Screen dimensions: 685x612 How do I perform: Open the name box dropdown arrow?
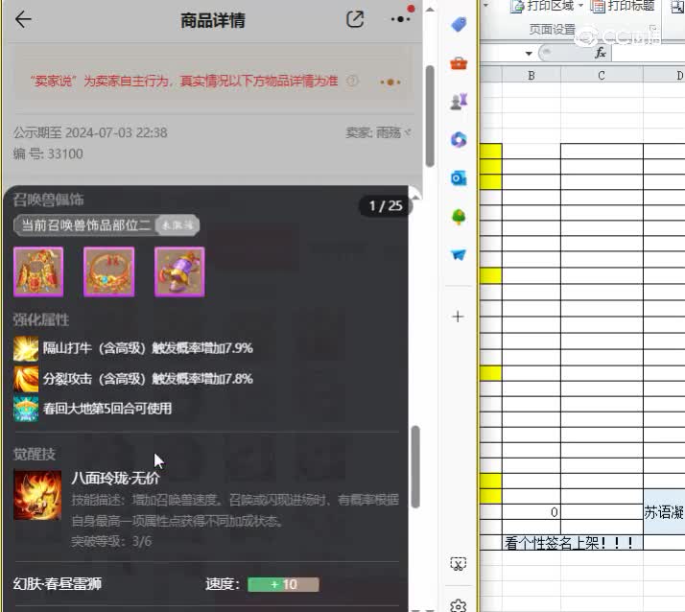(529, 54)
